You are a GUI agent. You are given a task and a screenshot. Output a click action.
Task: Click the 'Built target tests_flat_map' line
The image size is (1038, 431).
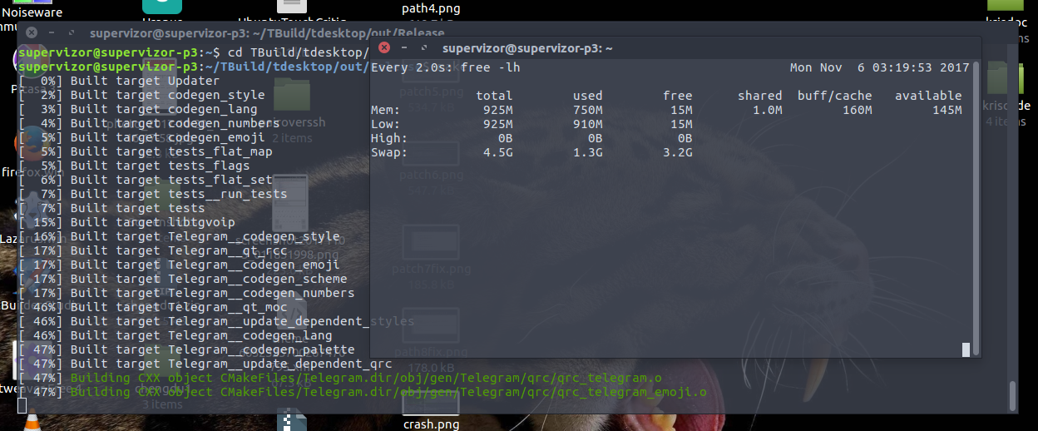146,151
